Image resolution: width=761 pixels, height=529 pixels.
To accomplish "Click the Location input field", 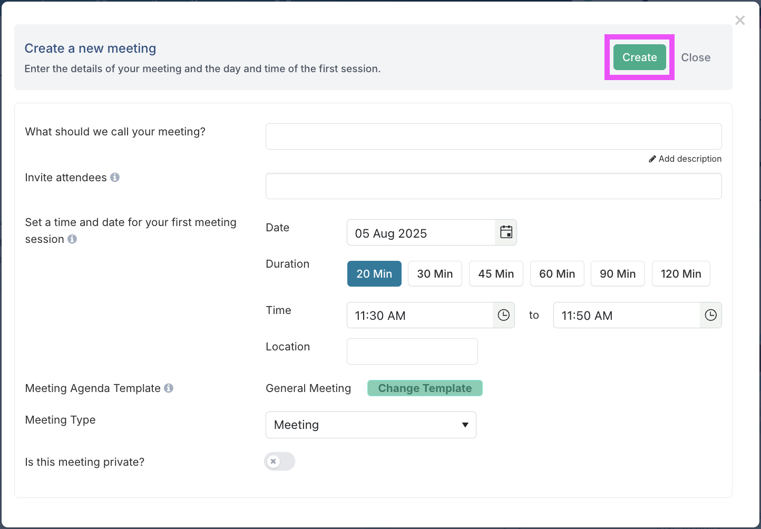I will [412, 351].
